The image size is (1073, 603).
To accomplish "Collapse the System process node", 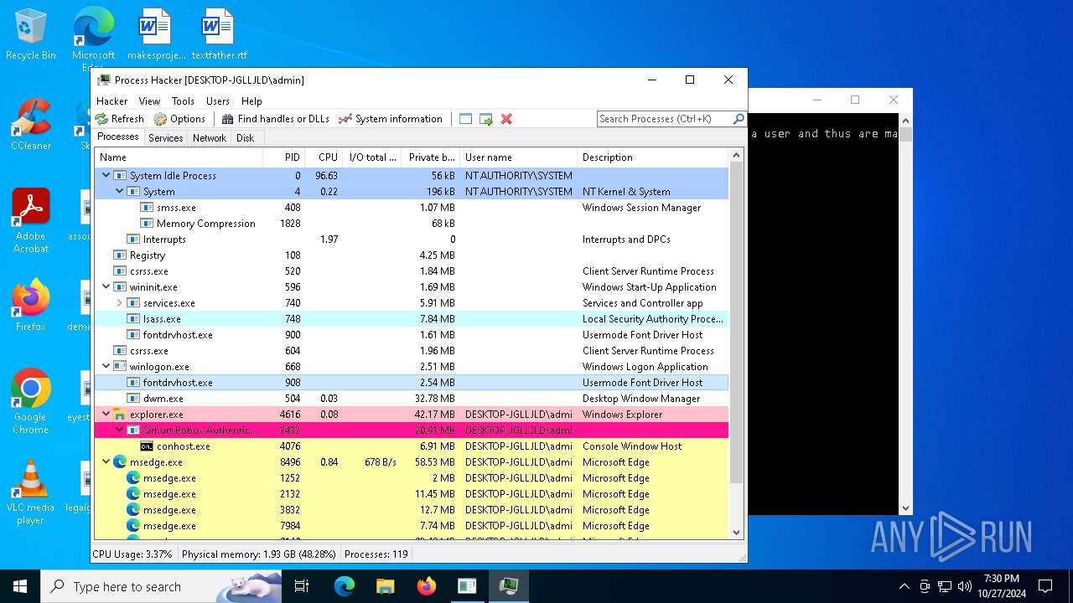I will click(x=119, y=192).
